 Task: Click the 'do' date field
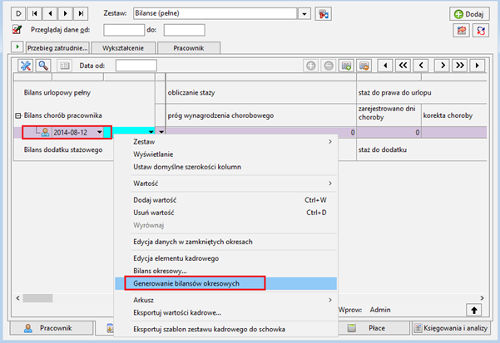184,30
